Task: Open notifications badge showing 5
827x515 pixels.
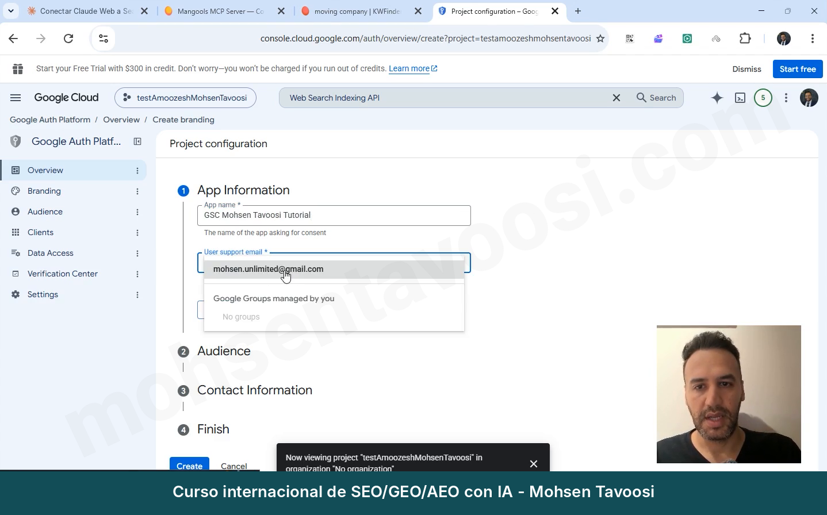Action: pyautogui.click(x=763, y=98)
